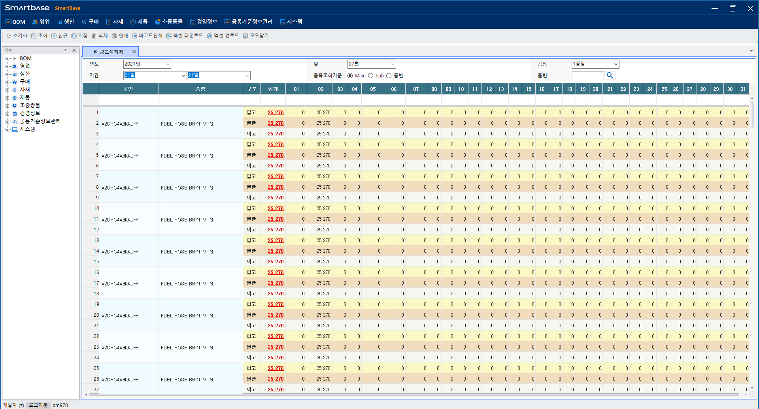Select the Main radio button

[x=350, y=76]
